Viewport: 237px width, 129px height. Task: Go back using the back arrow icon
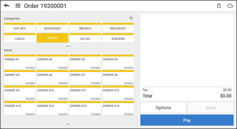[7, 6]
